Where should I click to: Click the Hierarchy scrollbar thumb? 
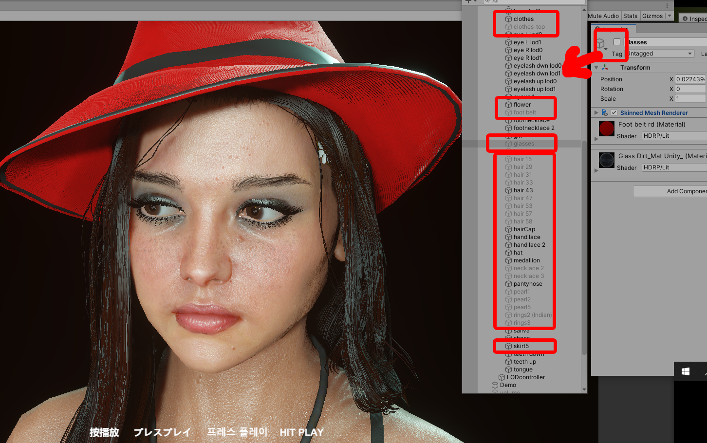[x=584, y=248]
